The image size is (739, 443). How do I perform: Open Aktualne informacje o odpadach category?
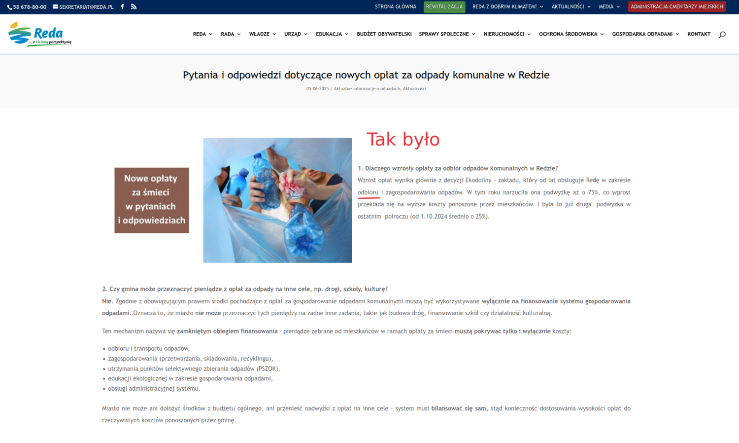(367, 89)
